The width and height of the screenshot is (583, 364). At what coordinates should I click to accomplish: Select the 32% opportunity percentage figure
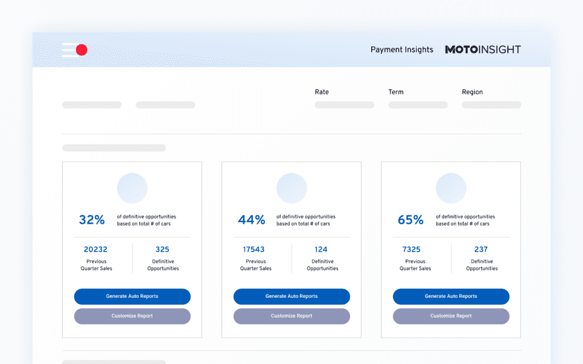[x=92, y=220]
